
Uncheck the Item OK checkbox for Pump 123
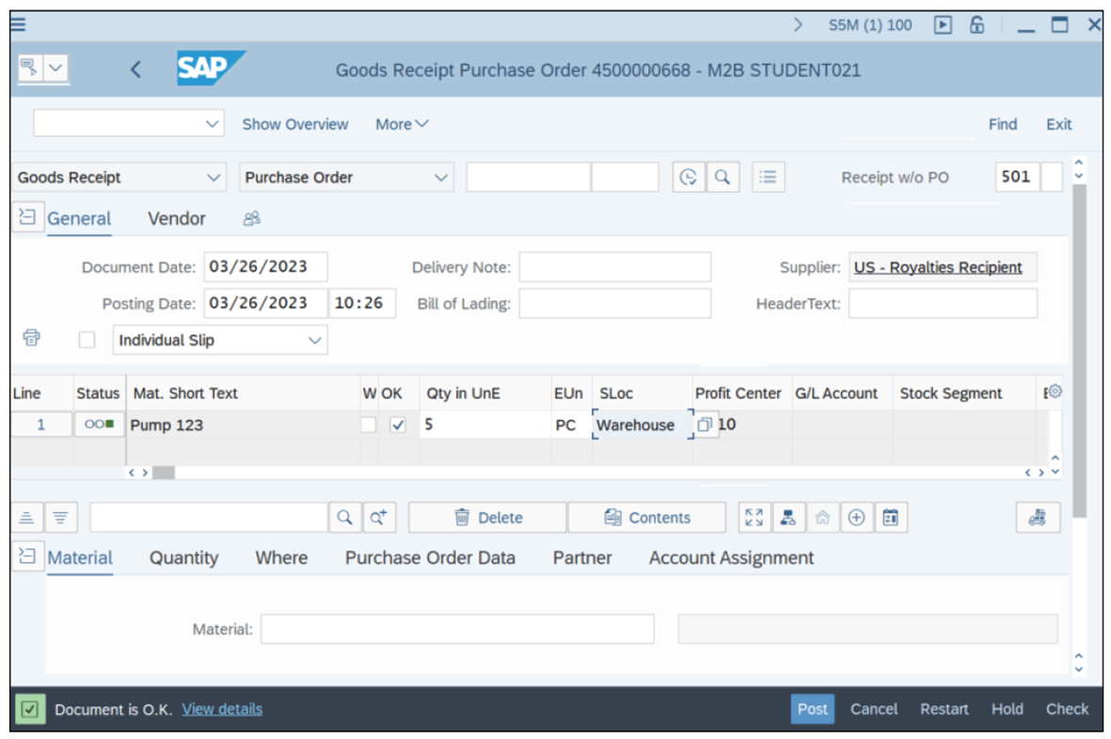397,425
